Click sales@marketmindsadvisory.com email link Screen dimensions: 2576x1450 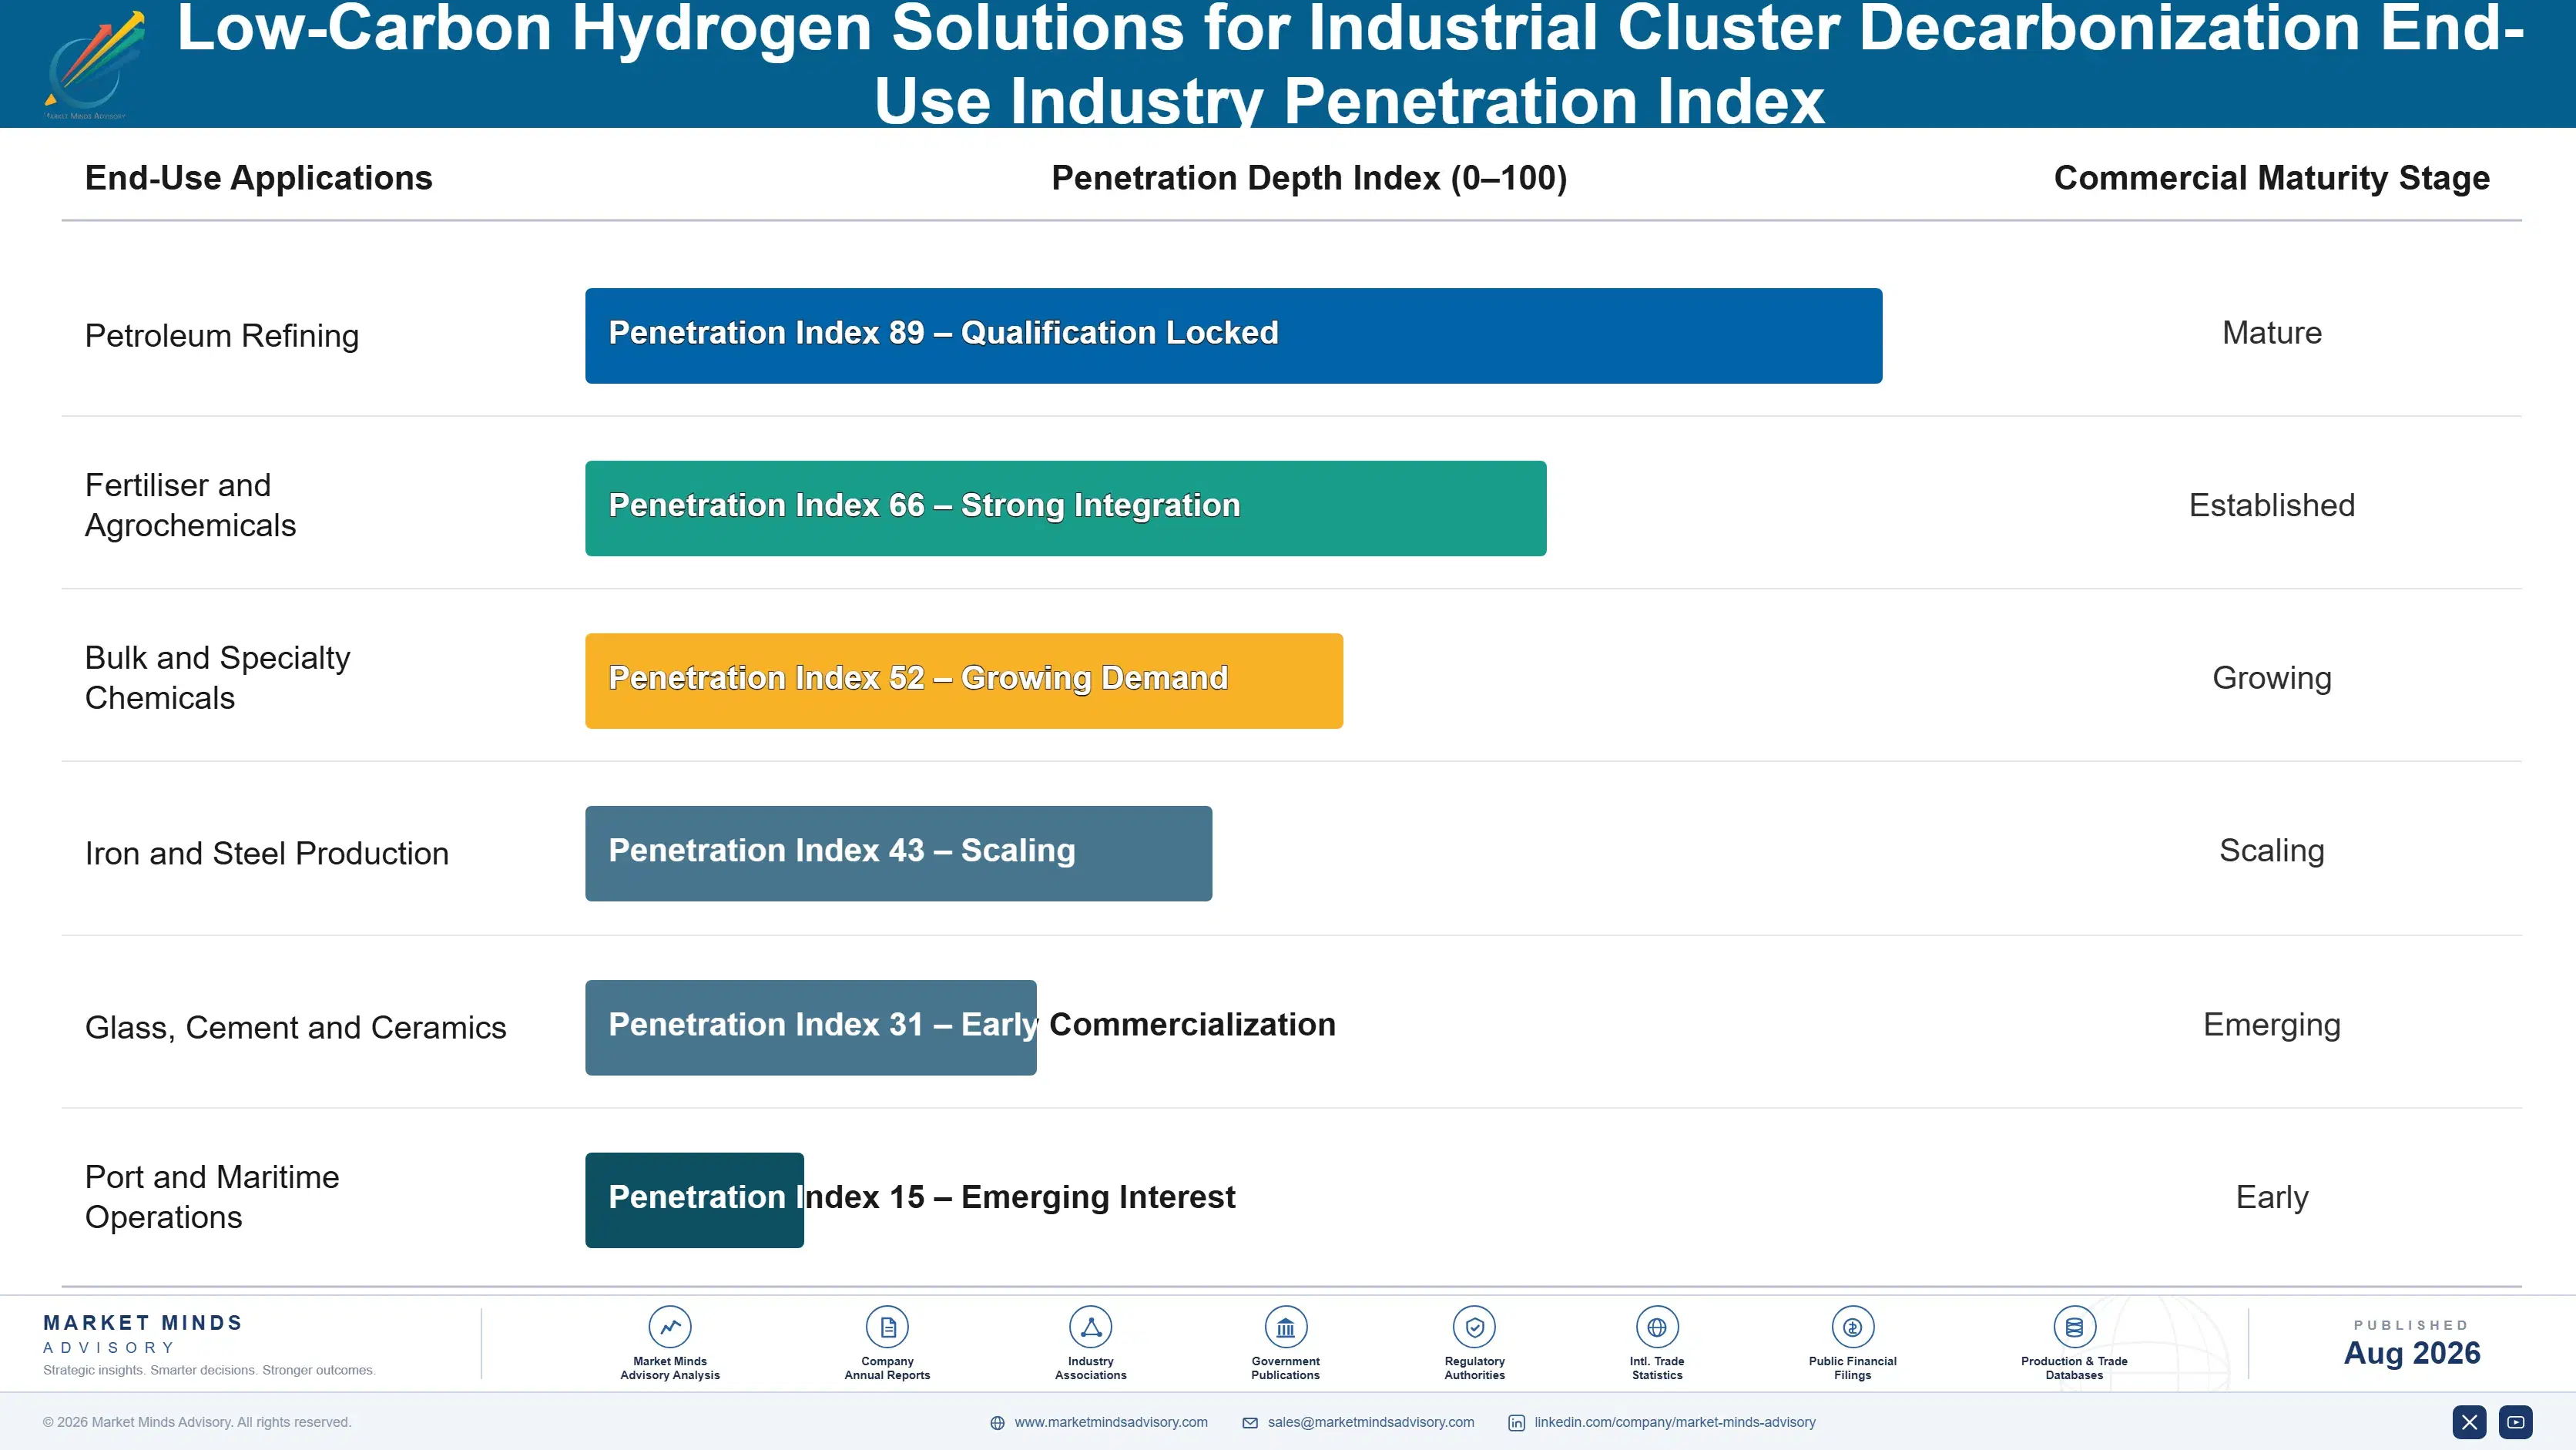tap(1370, 1422)
